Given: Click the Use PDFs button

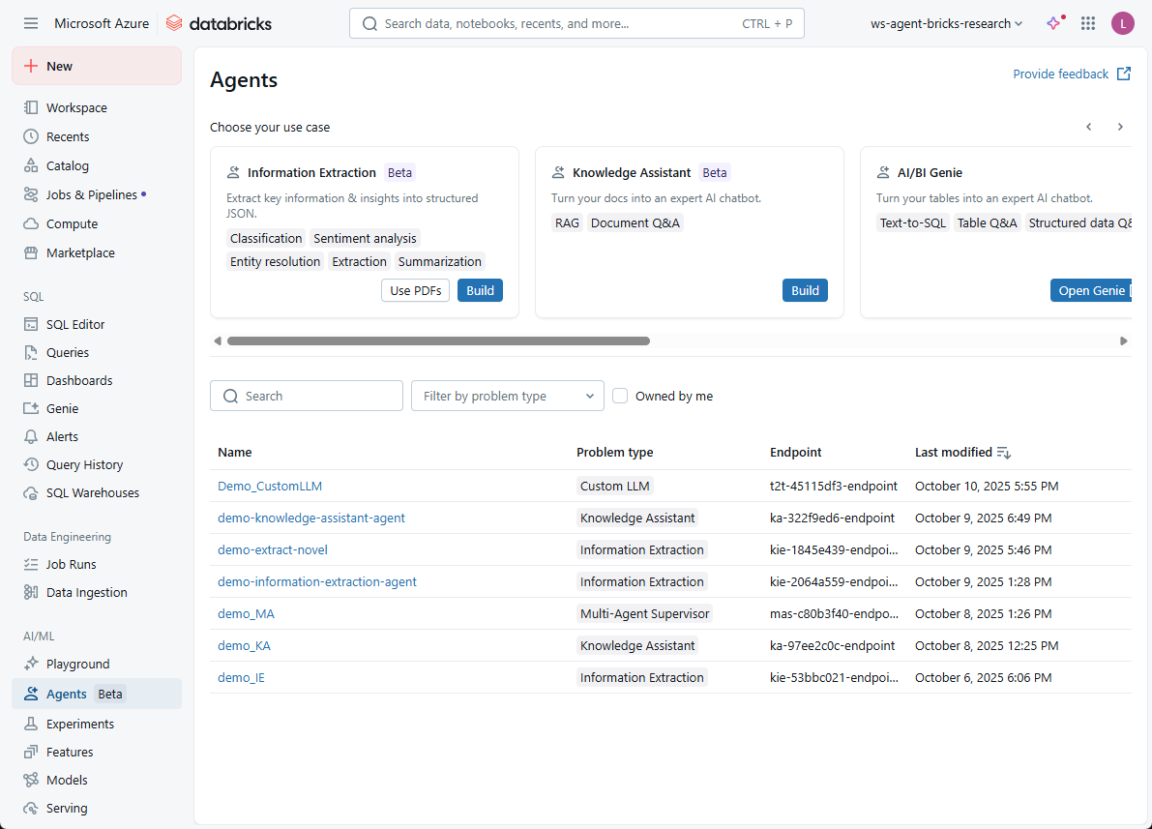Looking at the screenshot, I should pos(415,290).
